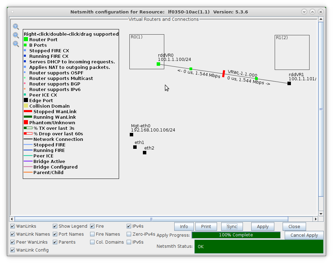Click the Print button

(206, 227)
